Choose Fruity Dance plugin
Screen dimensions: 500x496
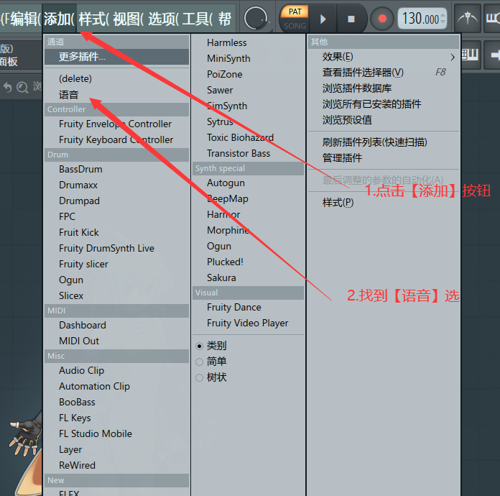[x=248, y=308]
